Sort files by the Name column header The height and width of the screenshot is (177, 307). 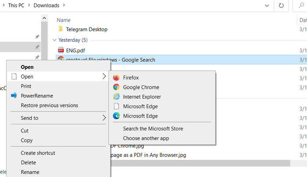pos(64,20)
